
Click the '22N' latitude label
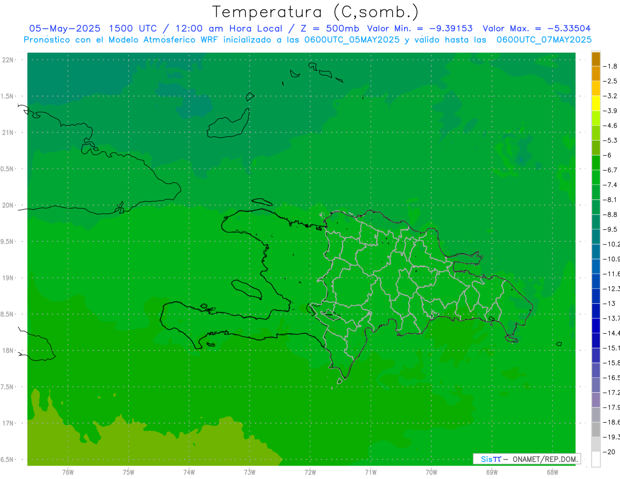pyautogui.click(x=8, y=60)
